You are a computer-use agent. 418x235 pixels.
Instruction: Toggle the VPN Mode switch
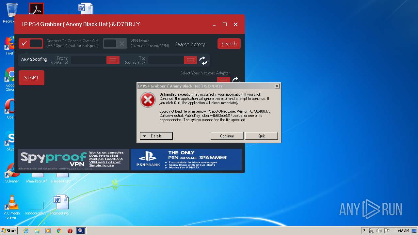coord(115,43)
